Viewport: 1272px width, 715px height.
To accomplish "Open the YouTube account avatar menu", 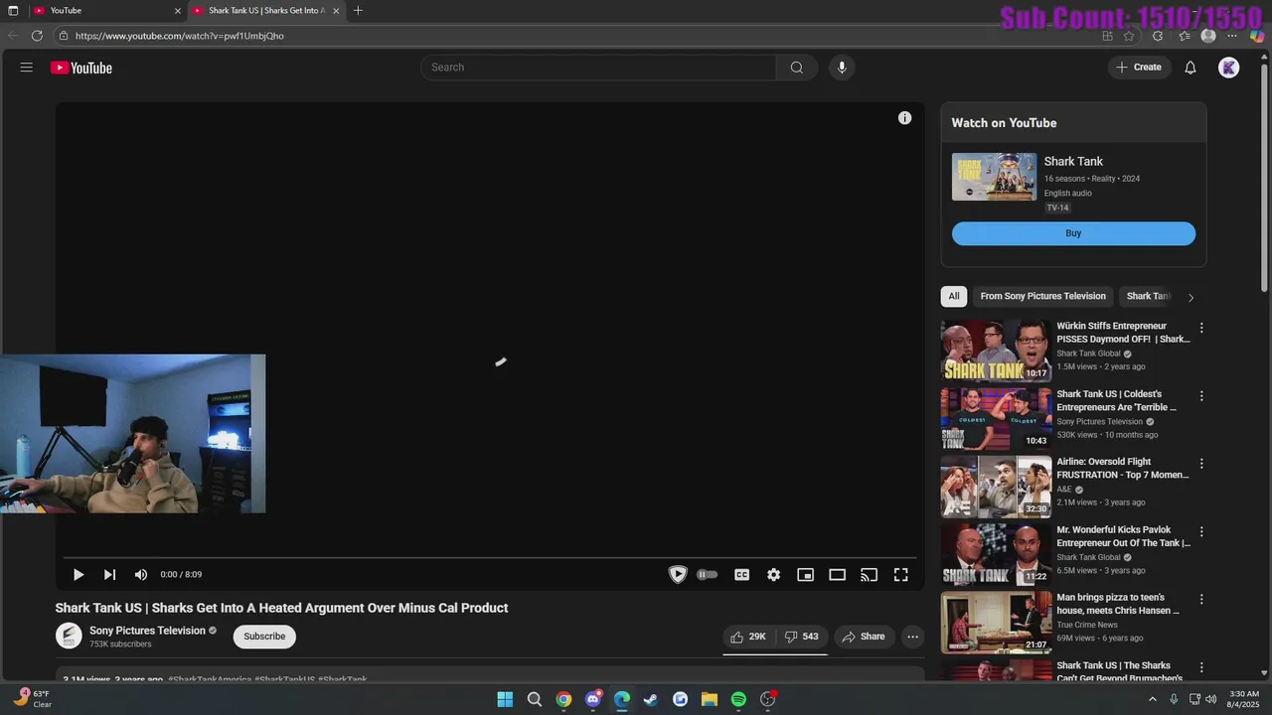I will (1229, 68).
